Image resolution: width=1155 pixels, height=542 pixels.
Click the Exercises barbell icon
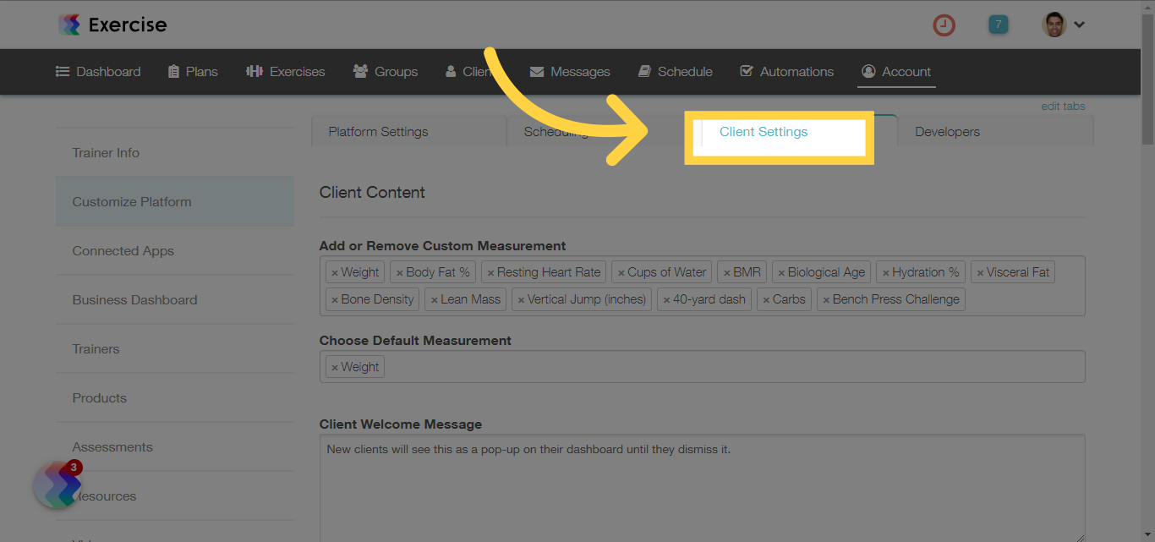pos(255,71)
